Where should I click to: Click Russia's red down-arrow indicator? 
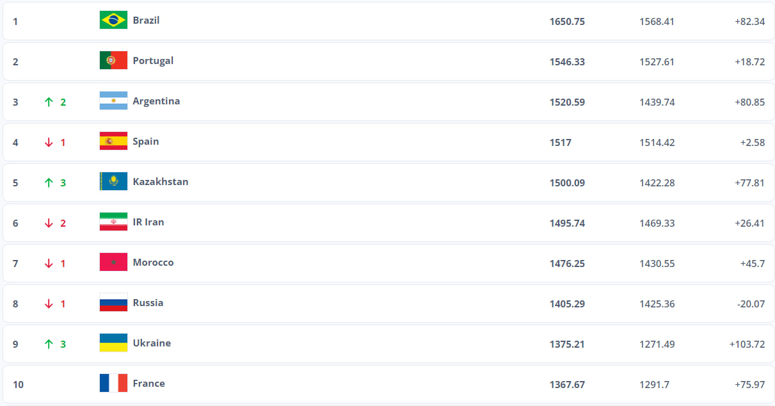coord(49,304)
